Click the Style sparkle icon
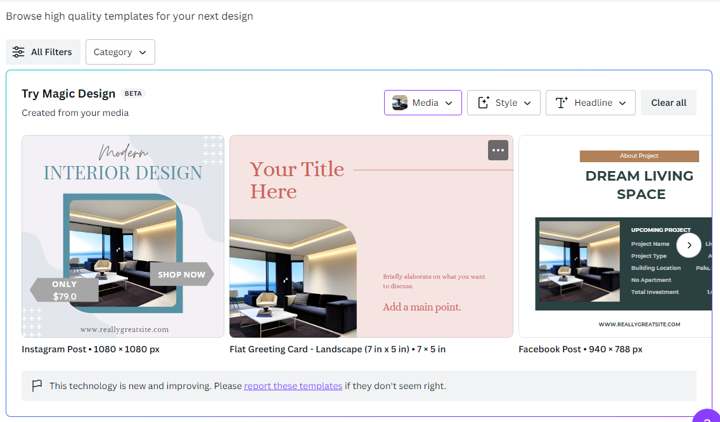The width and height of the screenshot is (720, 422). [x=484, y=103]
